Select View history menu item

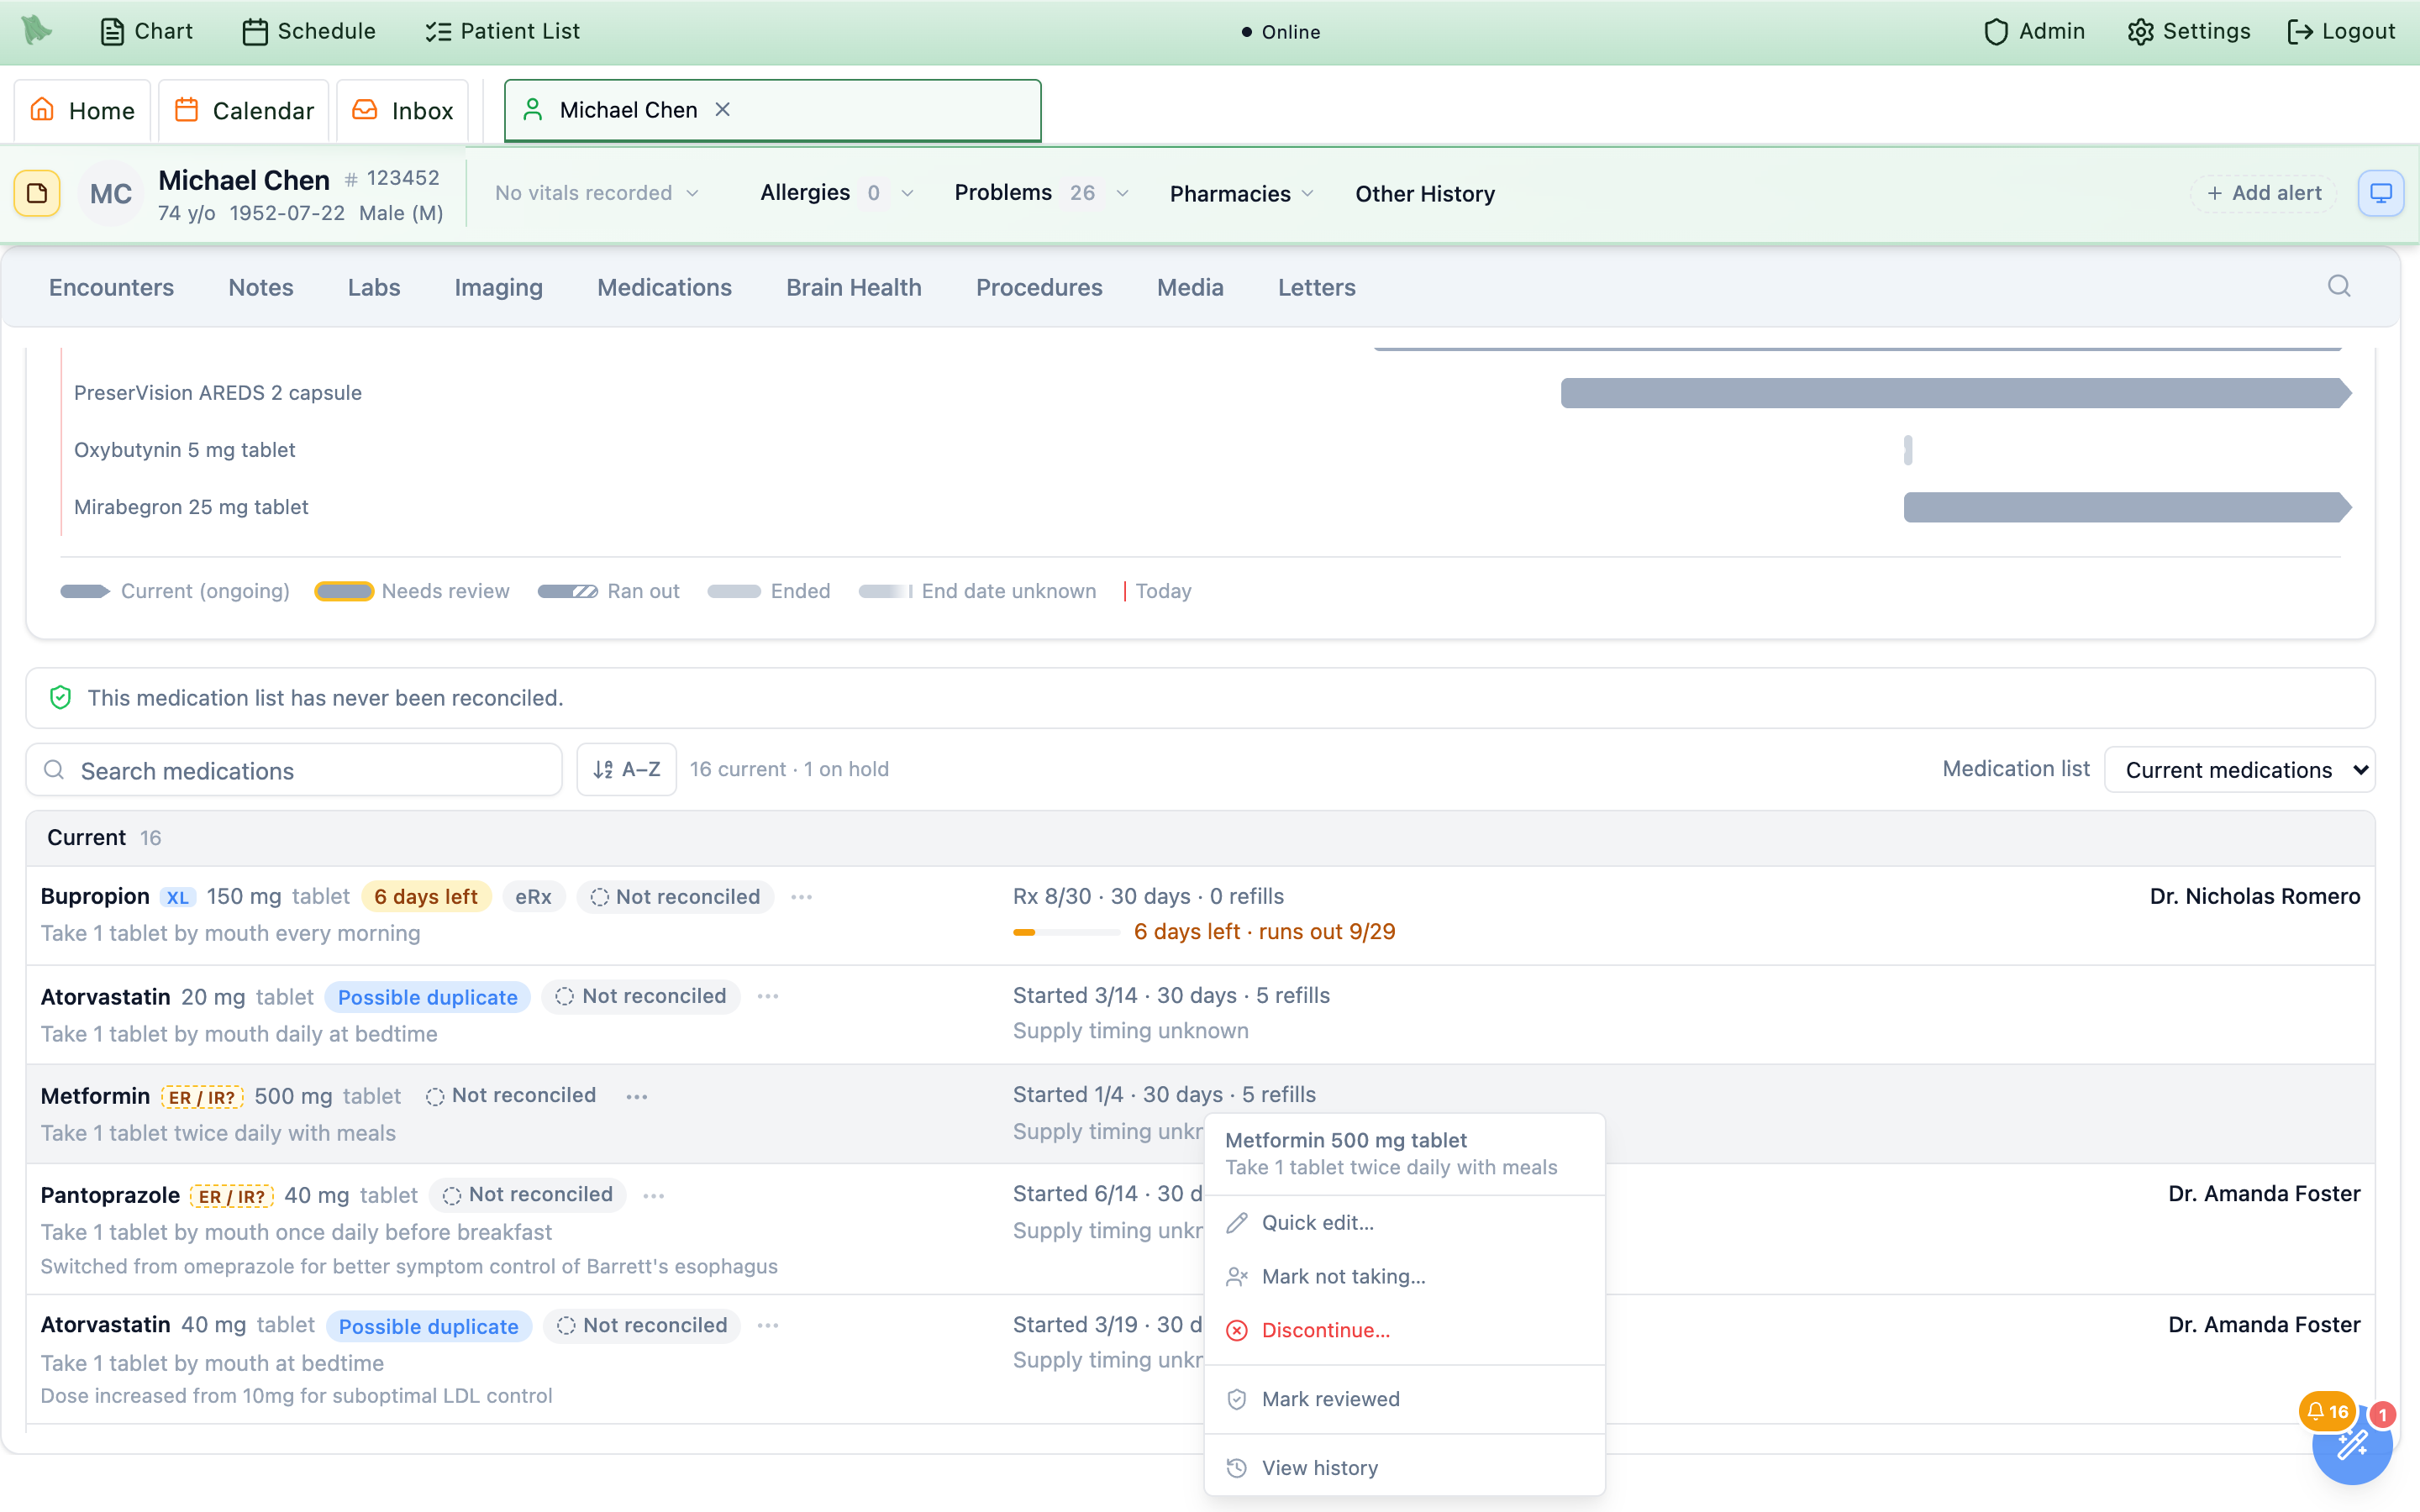point(1404,1467)
